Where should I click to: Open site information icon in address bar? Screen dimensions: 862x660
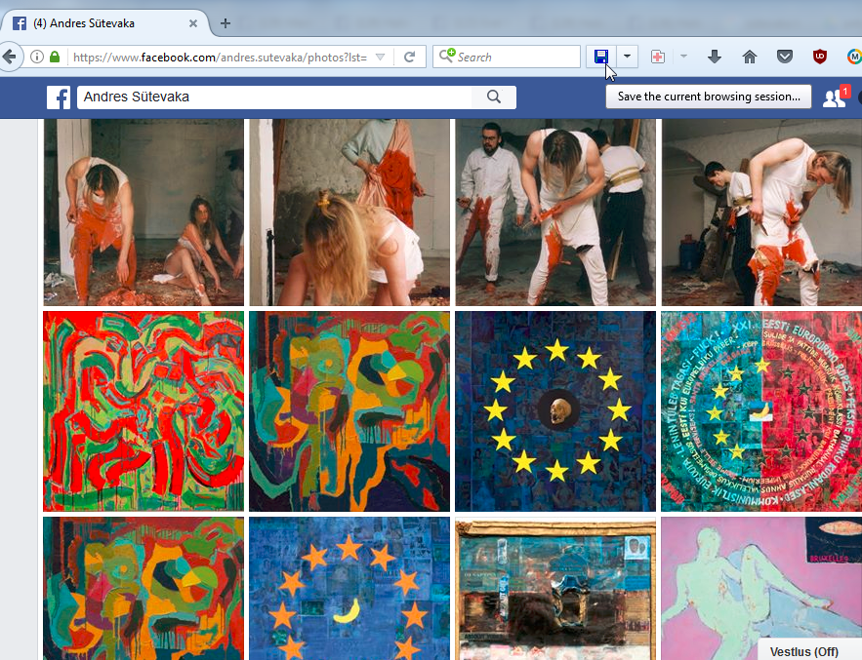click(37, 57)
